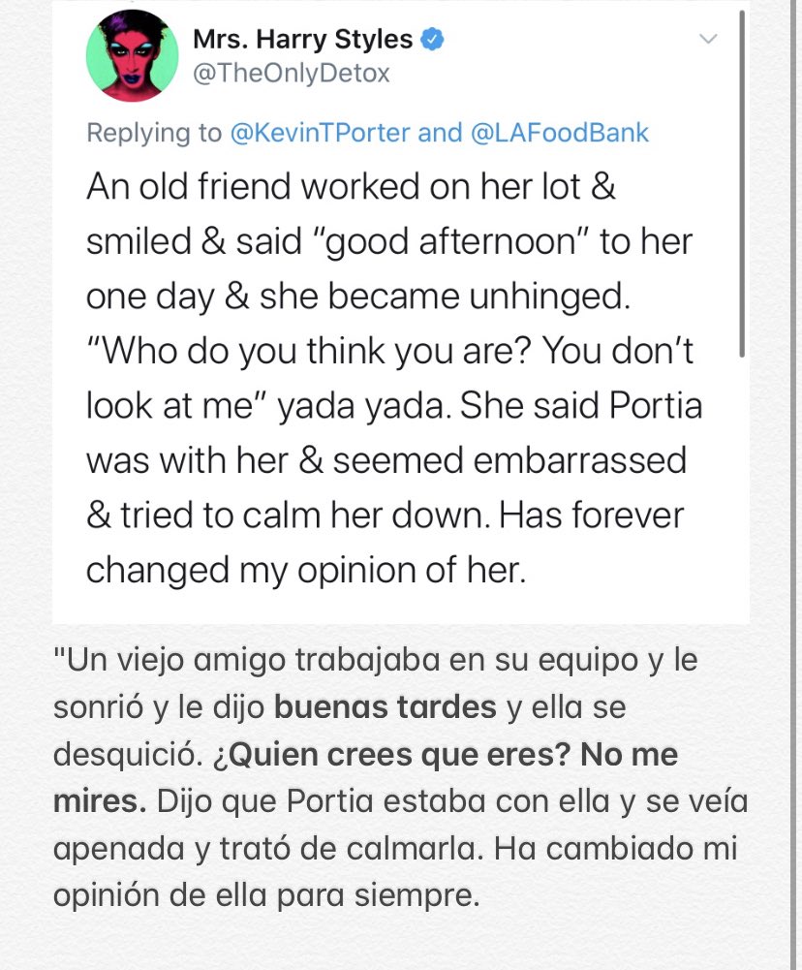Click the words "trató de calmarla"
Image resolution: width=802 pixels, height=970 pixels.
pos(362,849)
